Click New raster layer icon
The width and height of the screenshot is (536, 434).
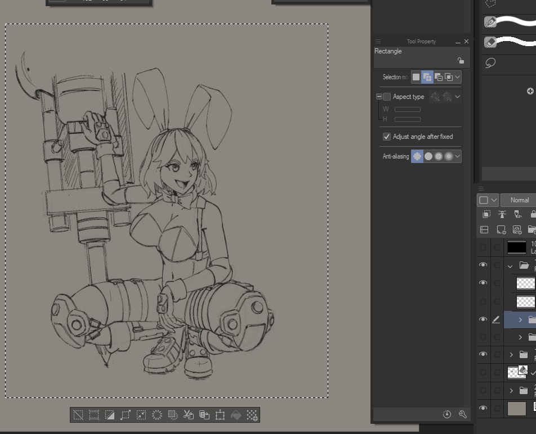501,229
